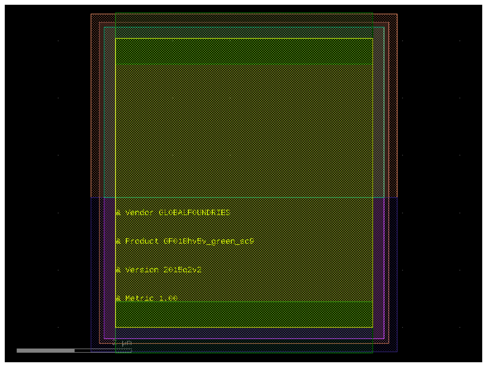Screen dimensions: 487x367
Task: Select the '& Product GF018hv5v_green_sc9' label
Action: coord(185,241)
